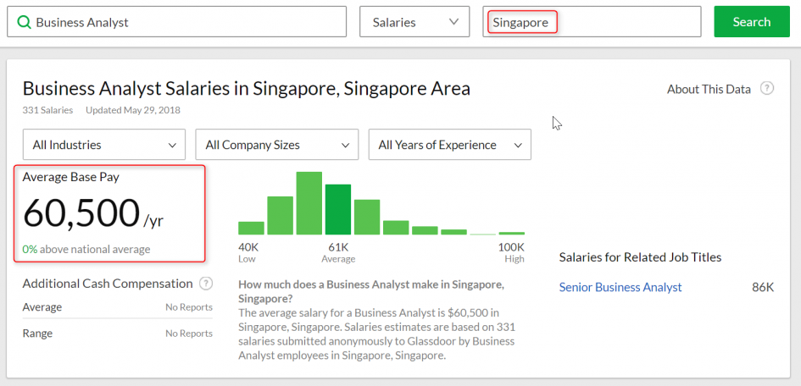
Task: Open the Salaries search type dropdown
Action: (414, 22)
